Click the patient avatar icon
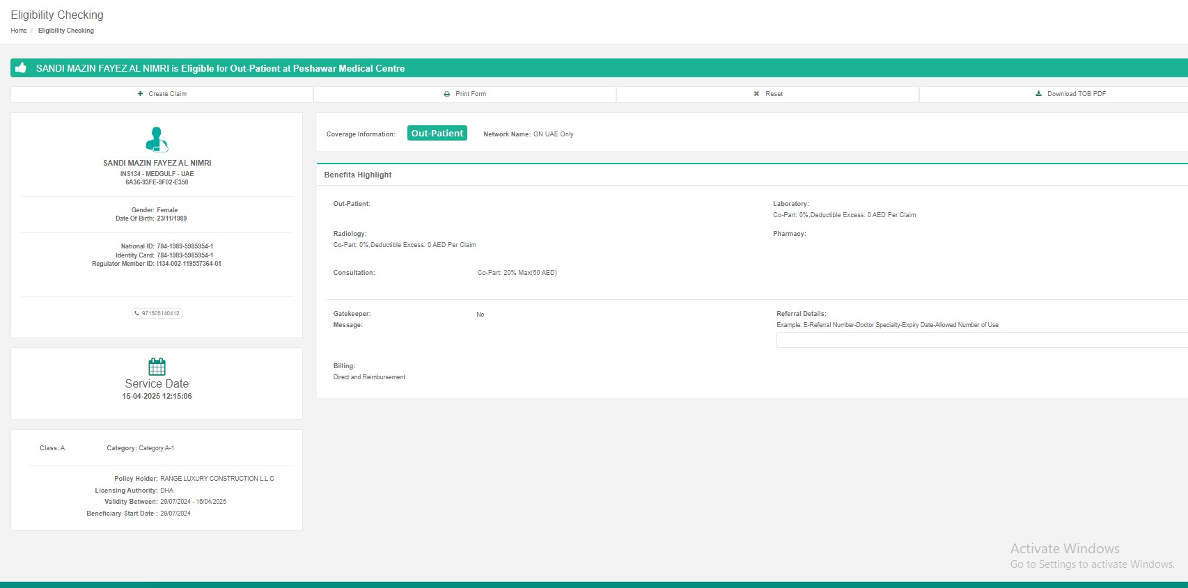Image resolution: width=1188 pixels, height=588 pixels. 157,139
